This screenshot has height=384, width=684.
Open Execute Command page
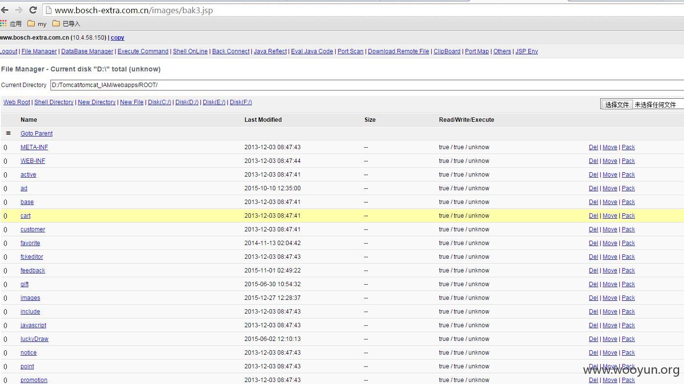tap(143, 51)
